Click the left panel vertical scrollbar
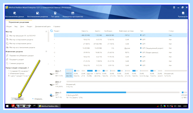Viewport: 193px width, 113px height. coord(48,36)
